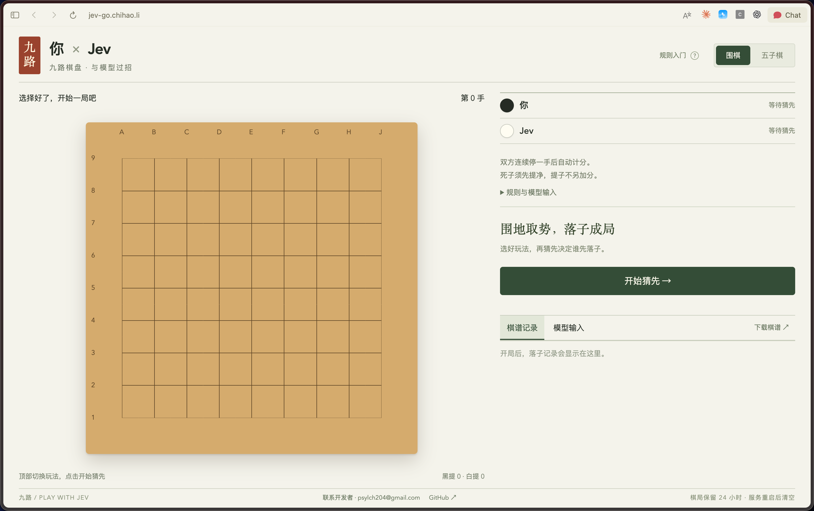
Task: Switch game mode to 围棋
Action: pos(733,55)
